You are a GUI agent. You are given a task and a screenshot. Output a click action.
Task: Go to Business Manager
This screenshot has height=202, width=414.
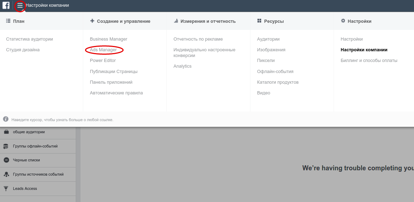109,39
